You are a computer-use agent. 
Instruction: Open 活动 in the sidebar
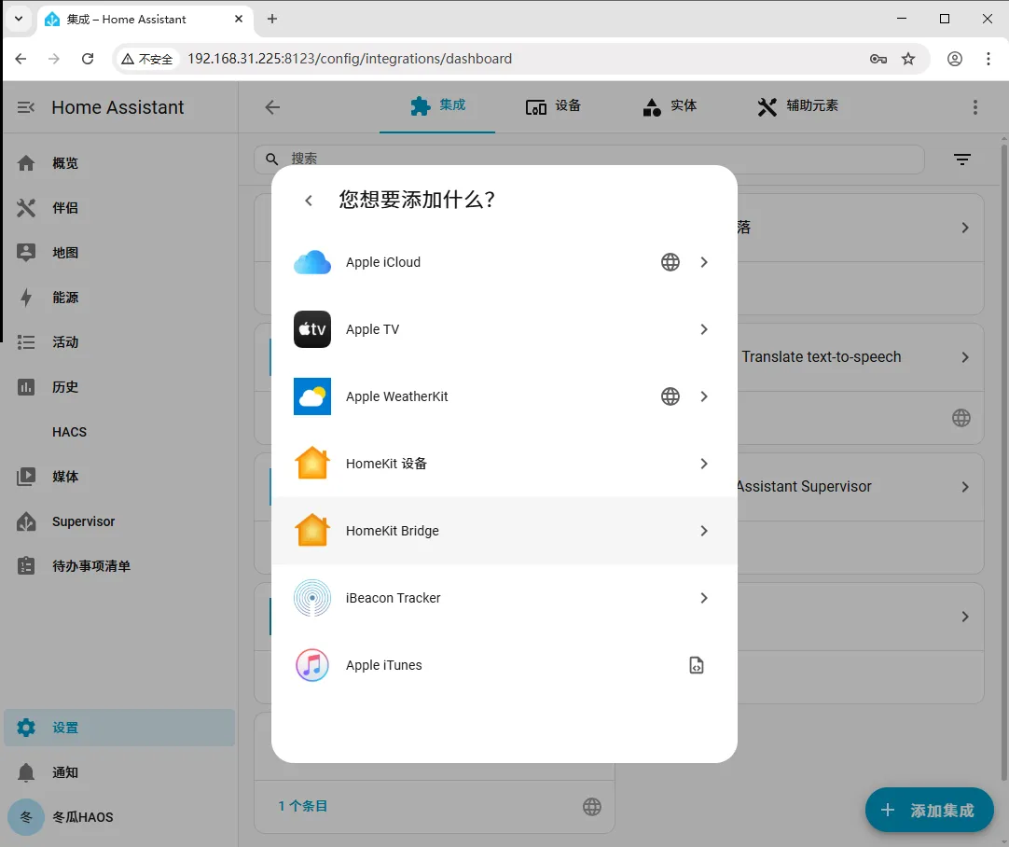coord(119,342)
